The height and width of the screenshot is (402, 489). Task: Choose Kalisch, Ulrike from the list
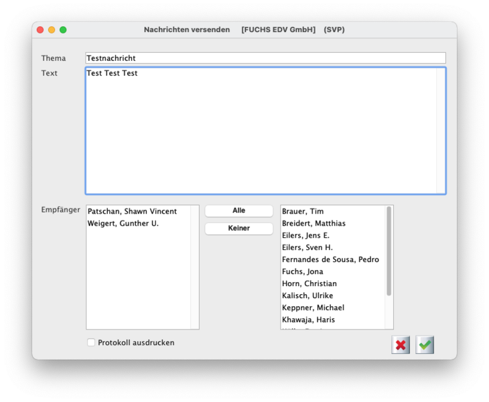[x=307, y=296]
